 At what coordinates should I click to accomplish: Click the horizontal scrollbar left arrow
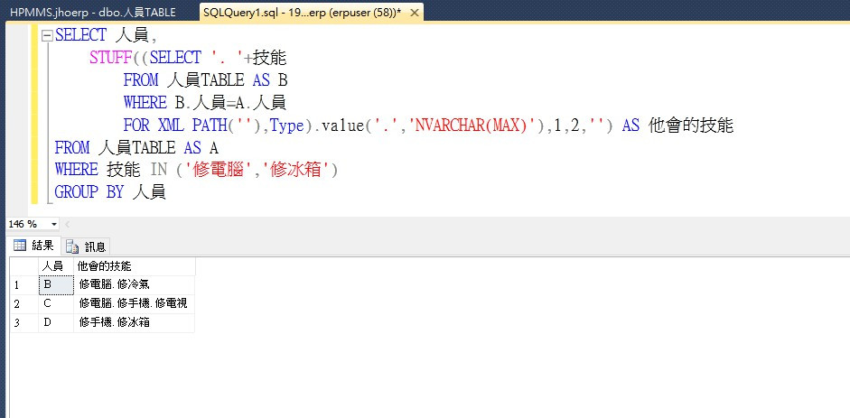68,224
